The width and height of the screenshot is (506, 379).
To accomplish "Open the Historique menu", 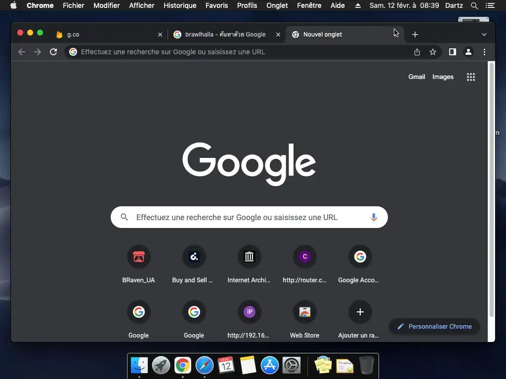I will [x=180, y=5].
